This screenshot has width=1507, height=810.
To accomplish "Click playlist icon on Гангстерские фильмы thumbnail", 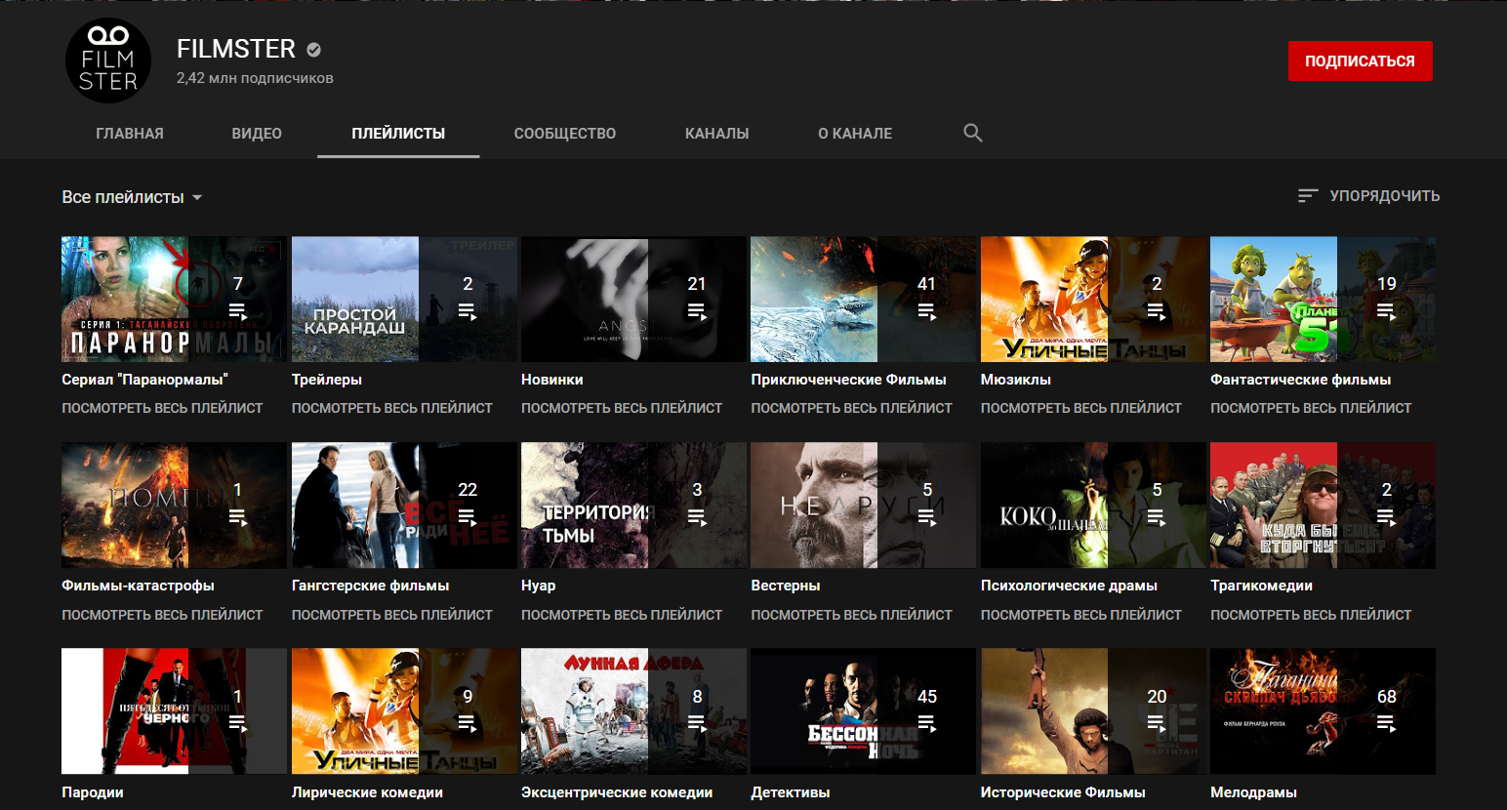I will point(467,517).
